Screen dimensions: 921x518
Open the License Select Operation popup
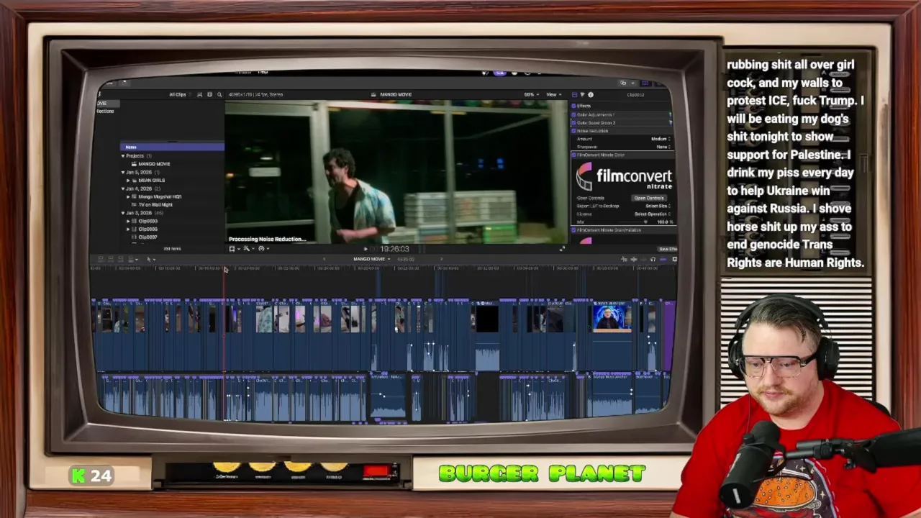[653, 214]
